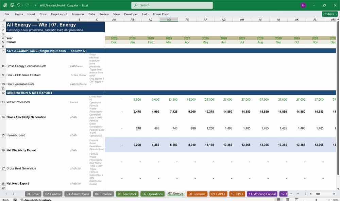Viewport: 340px width, 201px height.
Task: Open the Page Layout tab
Action: point(59,14)
